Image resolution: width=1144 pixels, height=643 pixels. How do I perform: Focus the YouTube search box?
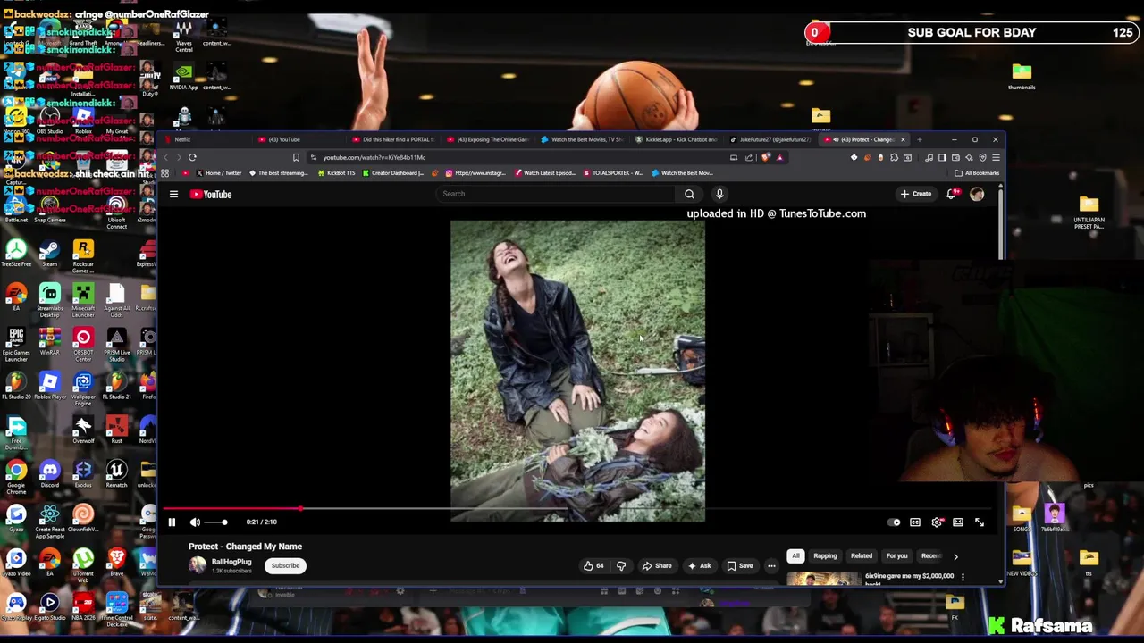(x=556, y=194)
